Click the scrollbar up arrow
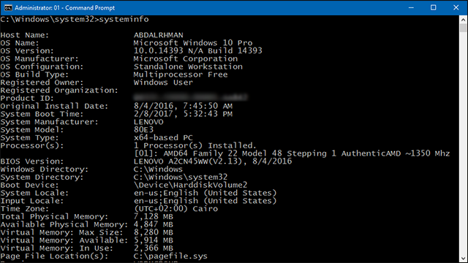Image resolution: width=468 pixels, height=263 pixels. (x=463, y=20)
